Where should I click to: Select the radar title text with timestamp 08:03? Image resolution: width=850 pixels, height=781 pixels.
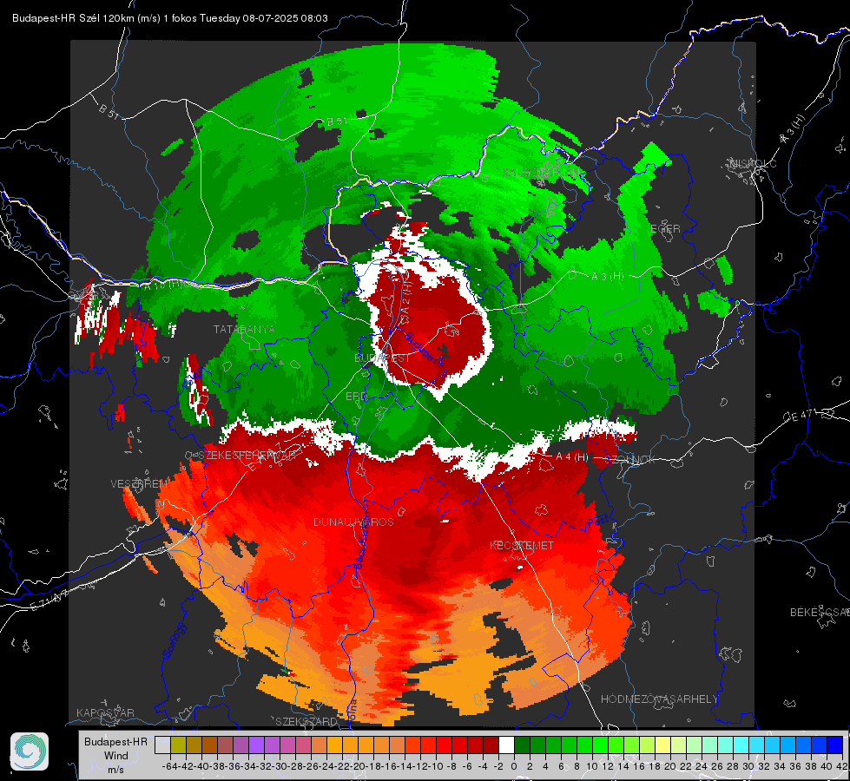169,18
